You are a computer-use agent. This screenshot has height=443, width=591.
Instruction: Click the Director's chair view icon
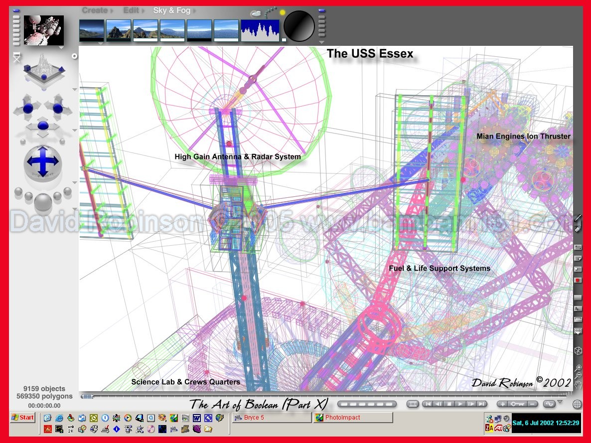pyautogui.click(x=16, y=58)
